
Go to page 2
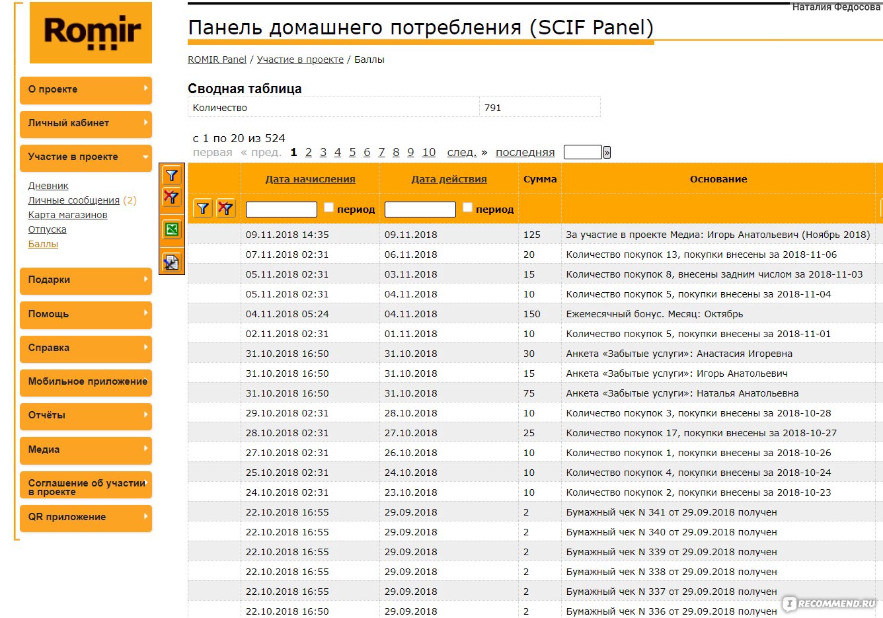click(308, 153)
